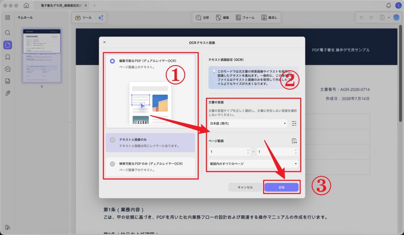Switch to 注釈 annotation mode
The image size is (404, 235).
(x=202, y=17)
